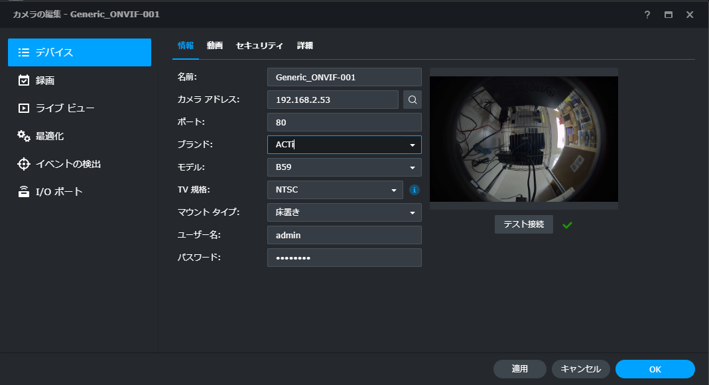
Task: Switch to the 情報 tab
Action: tap(186, 46)
